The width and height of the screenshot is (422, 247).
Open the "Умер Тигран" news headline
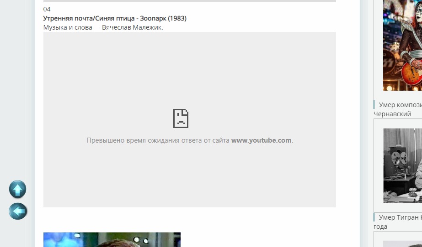[x=400, y=217]
